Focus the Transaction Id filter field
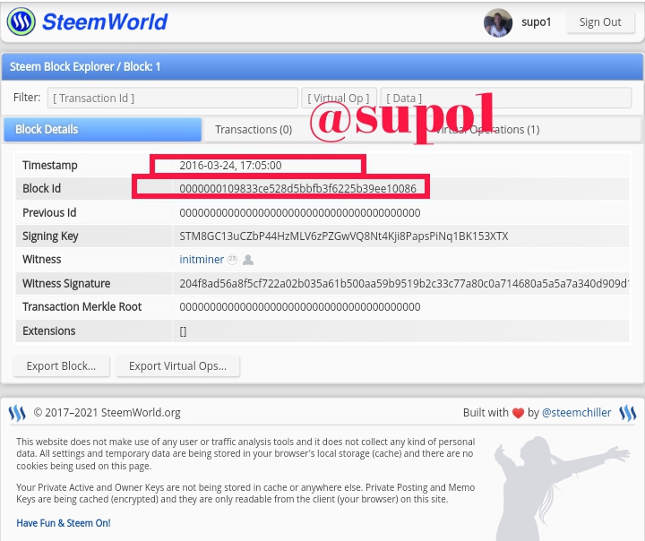This screenshot has width=645, height=541. pos(172,98)
